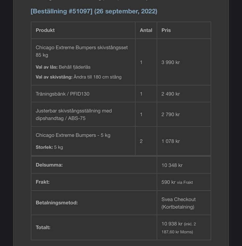
Task: Click the Pris column header
Action: tap(166, 30)
